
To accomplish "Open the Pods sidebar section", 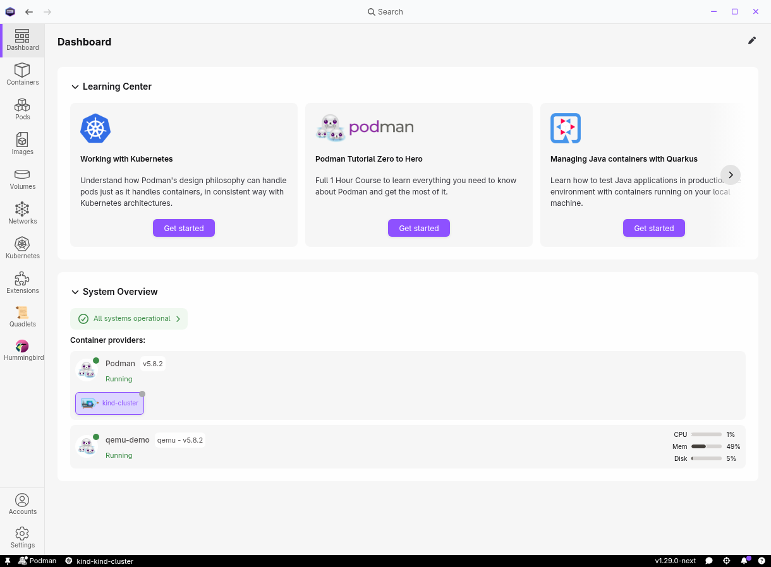I will [x=22, y=109].
